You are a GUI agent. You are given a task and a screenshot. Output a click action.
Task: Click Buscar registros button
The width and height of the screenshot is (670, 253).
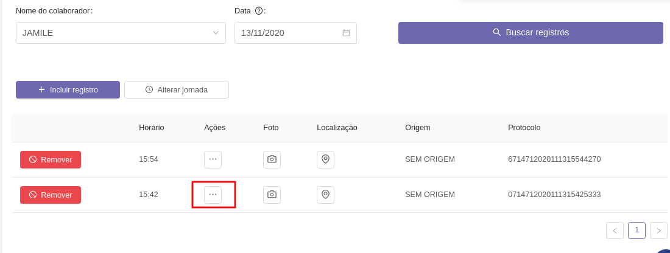click(531, 33)
